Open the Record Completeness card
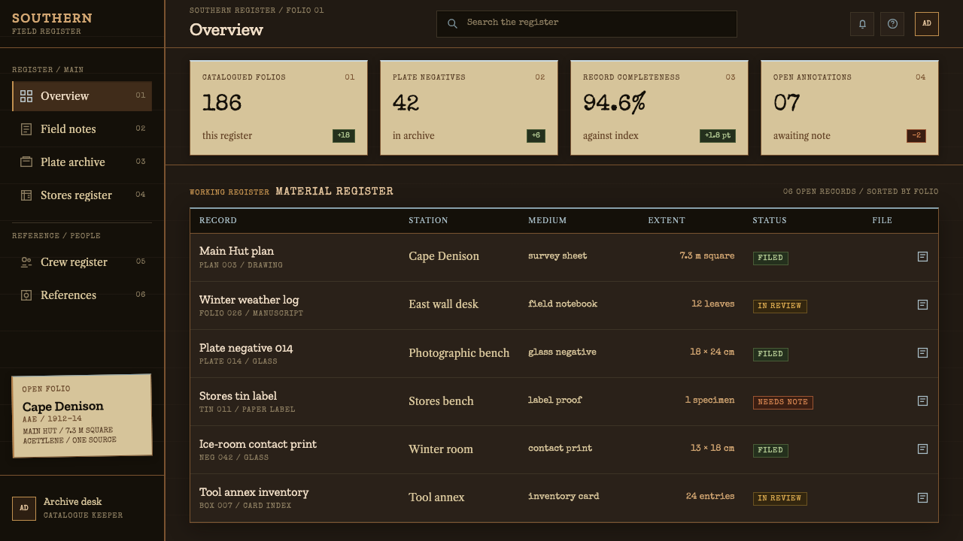 659,107
